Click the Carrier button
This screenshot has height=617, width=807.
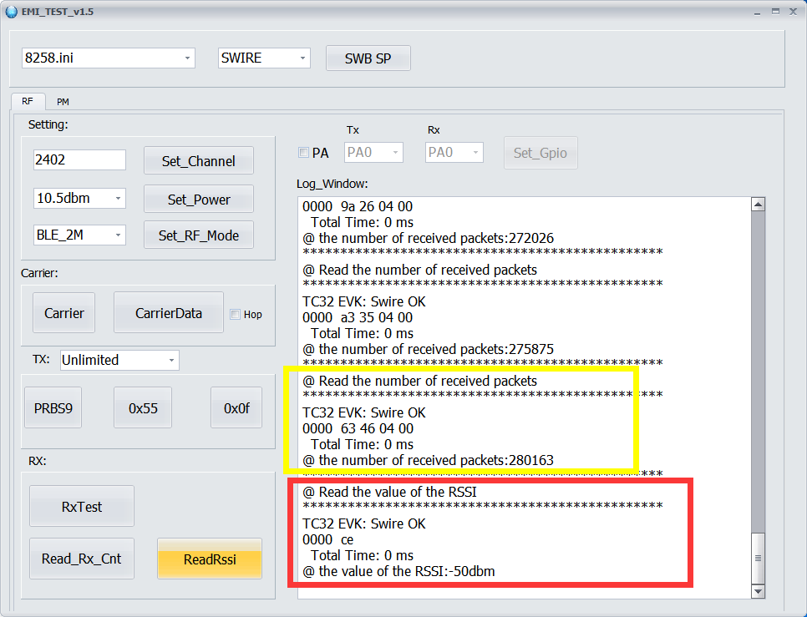tap(63, 313)
